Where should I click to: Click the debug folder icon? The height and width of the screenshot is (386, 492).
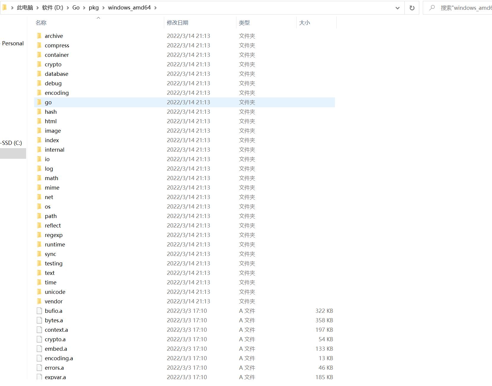point(39,83)
